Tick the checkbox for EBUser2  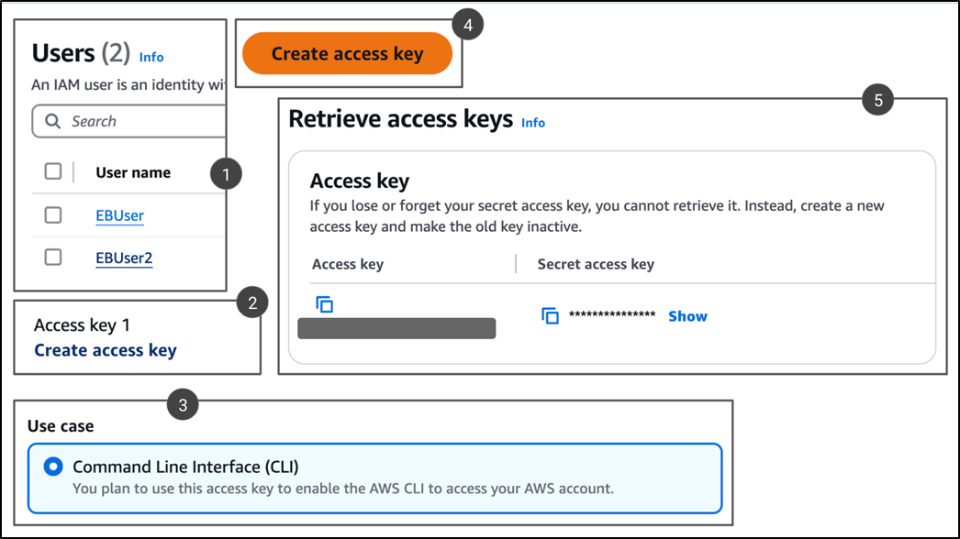(x=53, y=257)
